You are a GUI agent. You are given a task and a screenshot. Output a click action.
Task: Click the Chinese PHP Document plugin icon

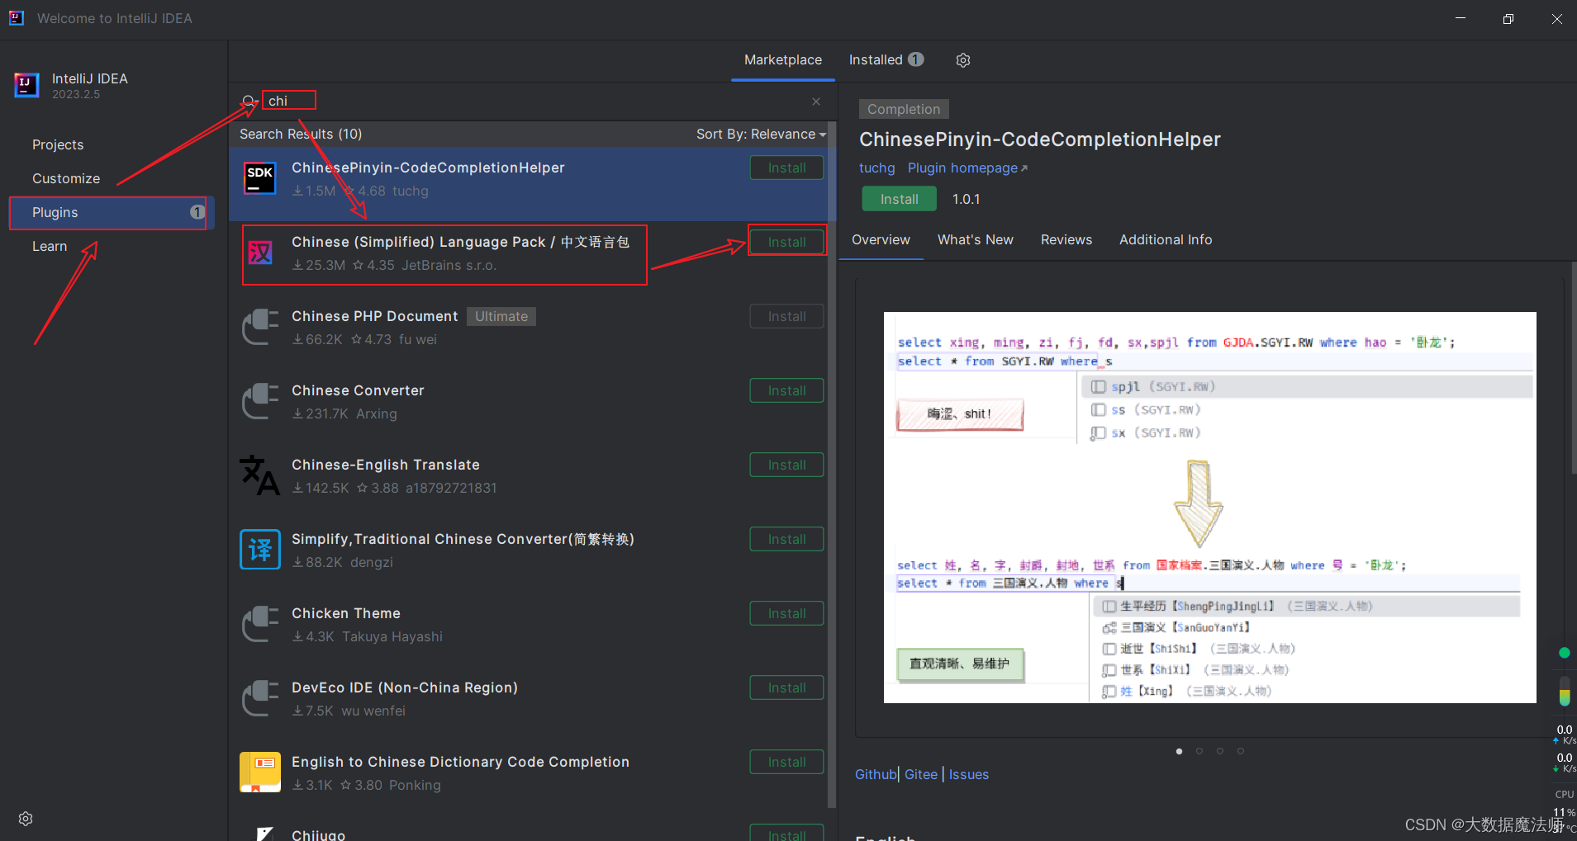pos(260,327)
